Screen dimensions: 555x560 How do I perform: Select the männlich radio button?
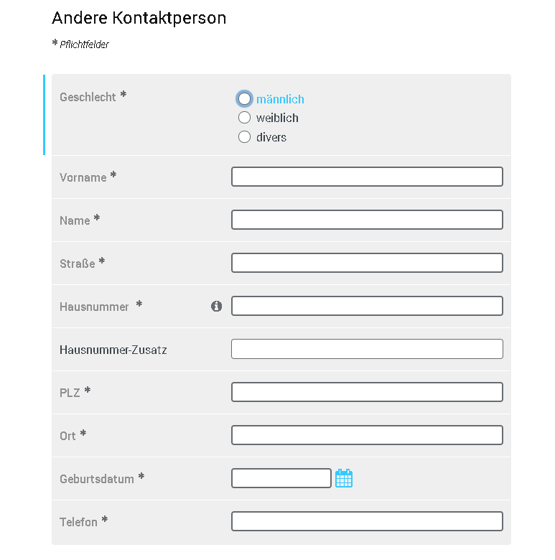(x=245, y=98)
